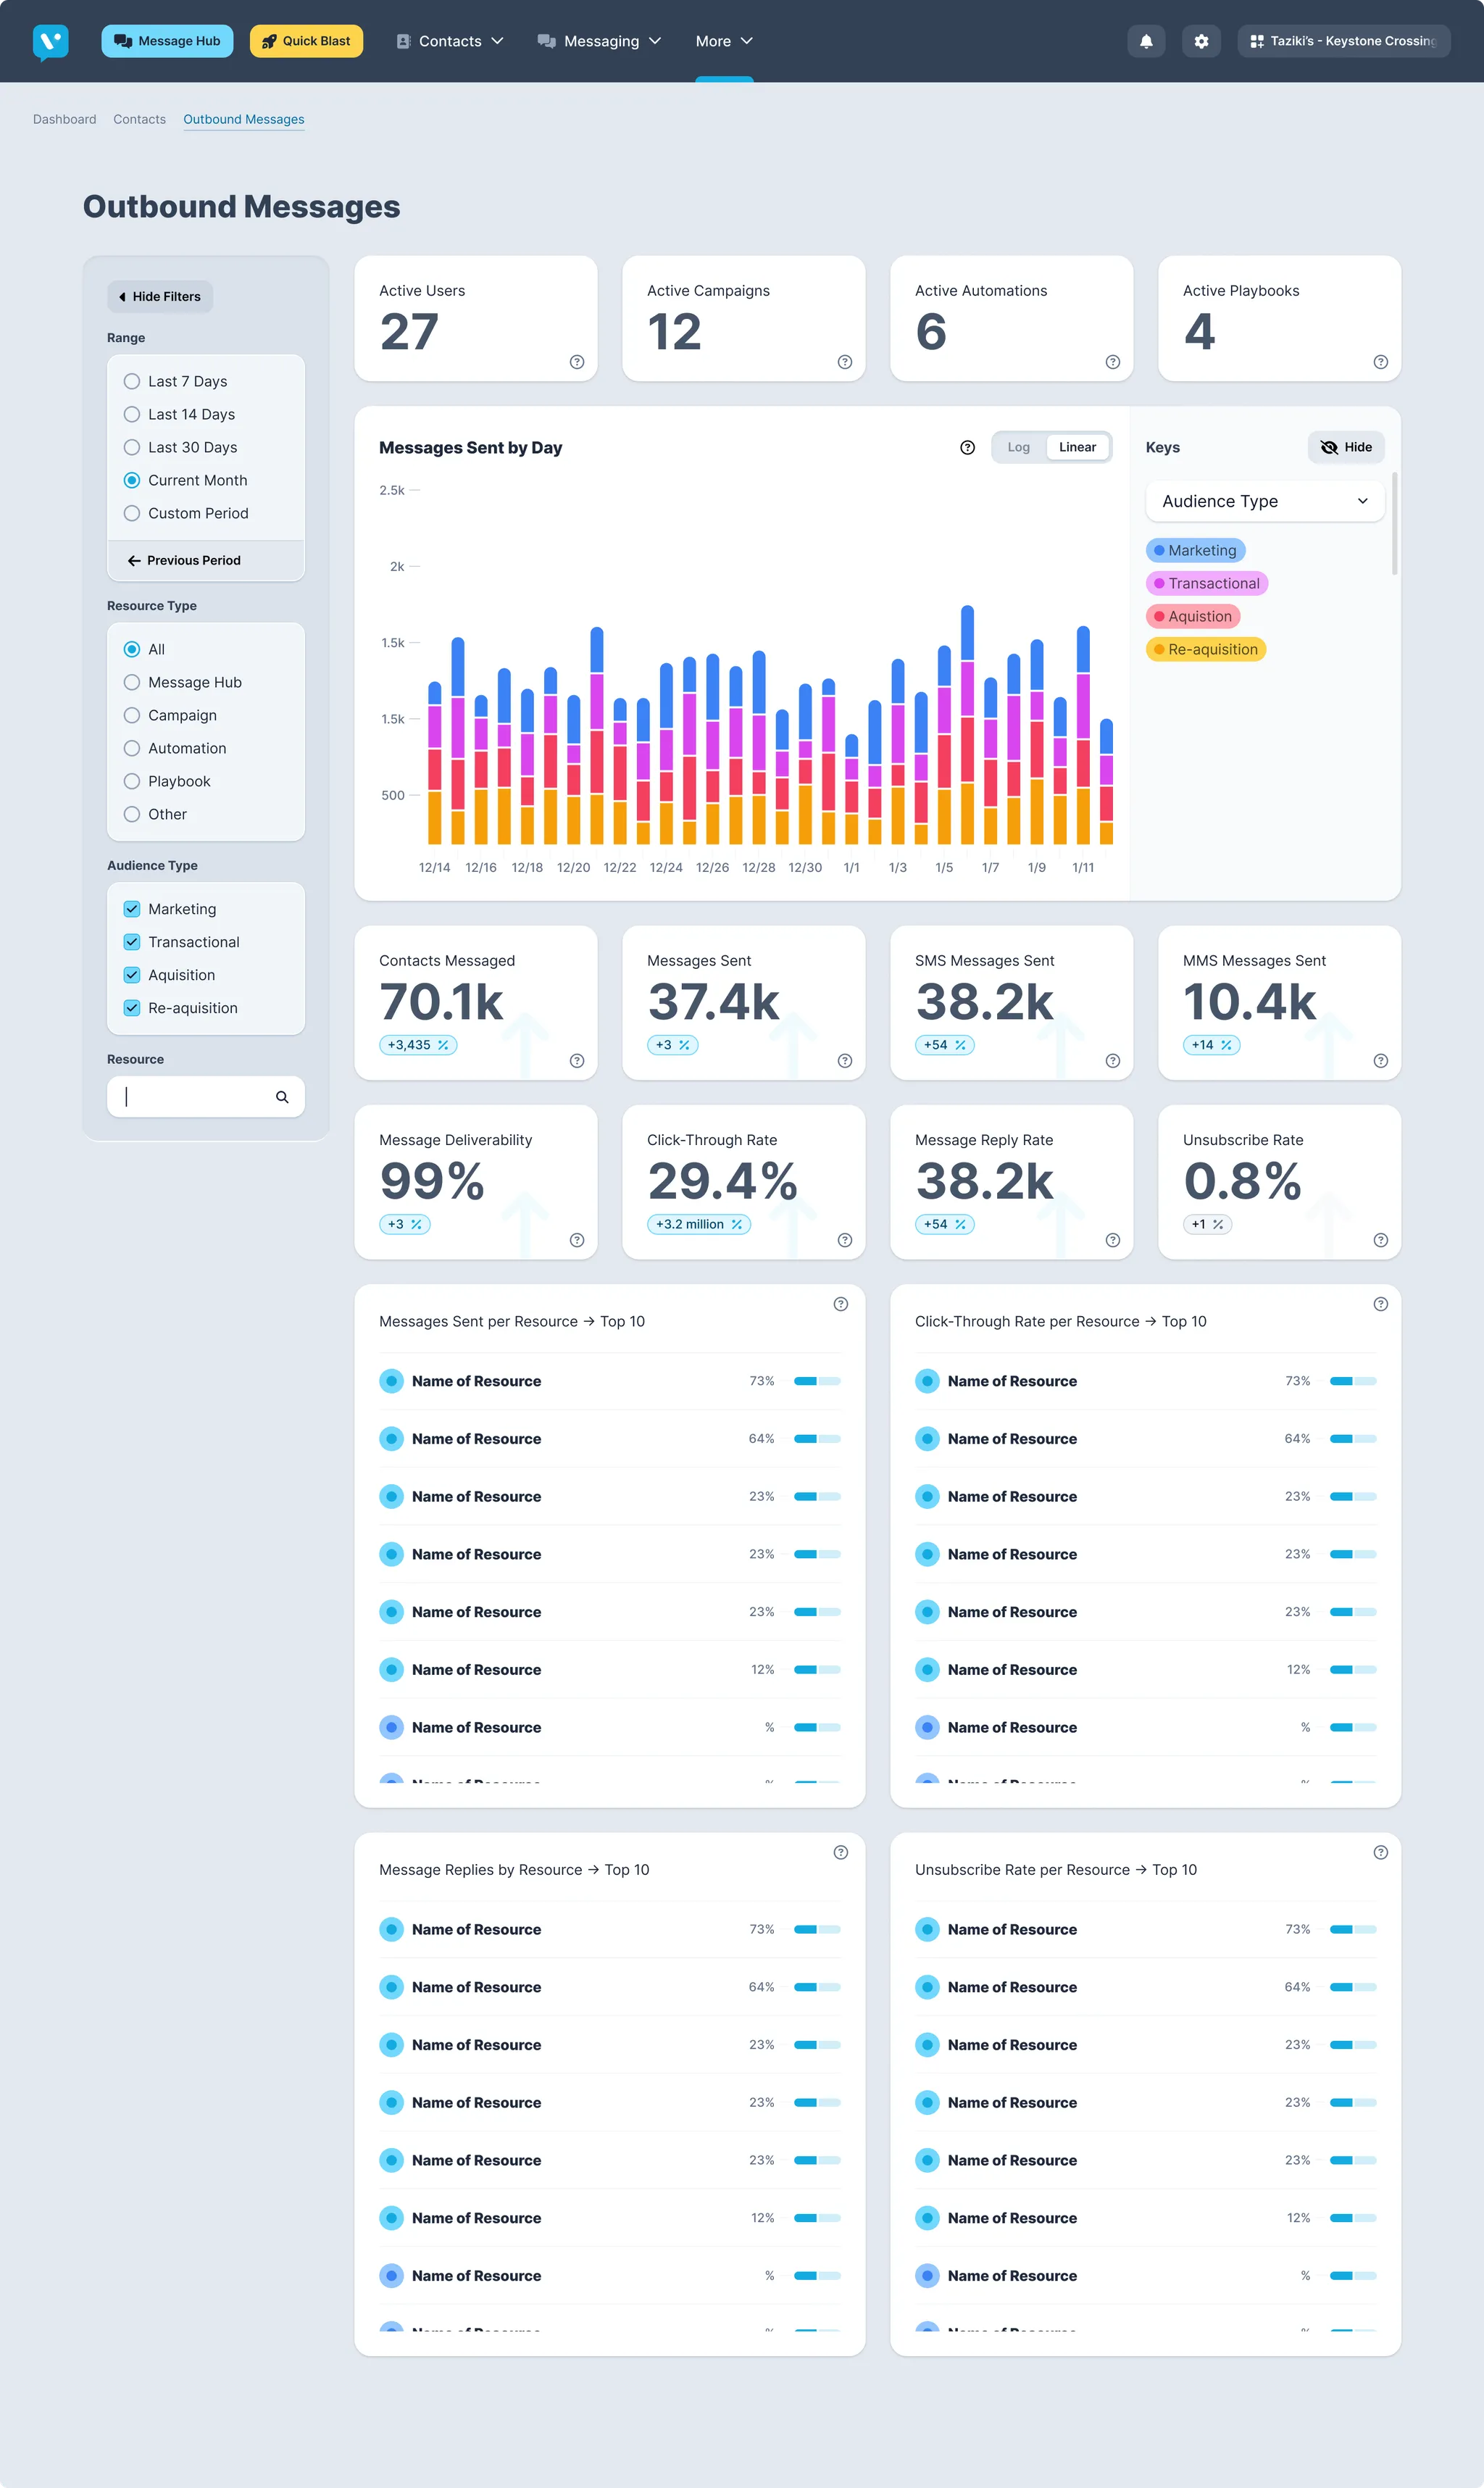The image size is (1484, 2488).
Task: Go to Dashboard breadcrumb link
Action: [65, 119]
